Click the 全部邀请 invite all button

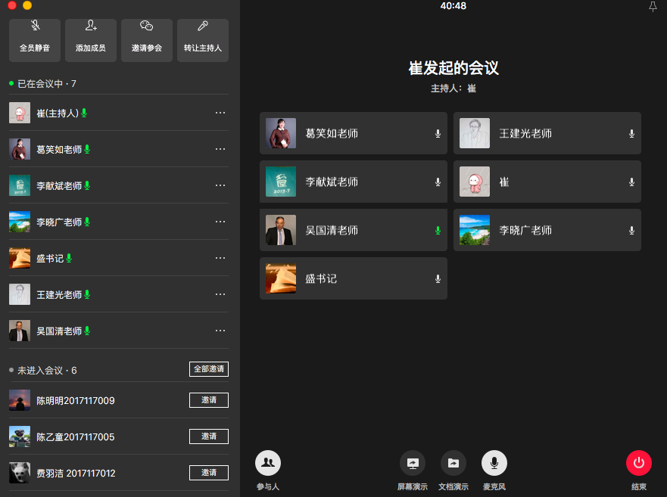(209, 369)
